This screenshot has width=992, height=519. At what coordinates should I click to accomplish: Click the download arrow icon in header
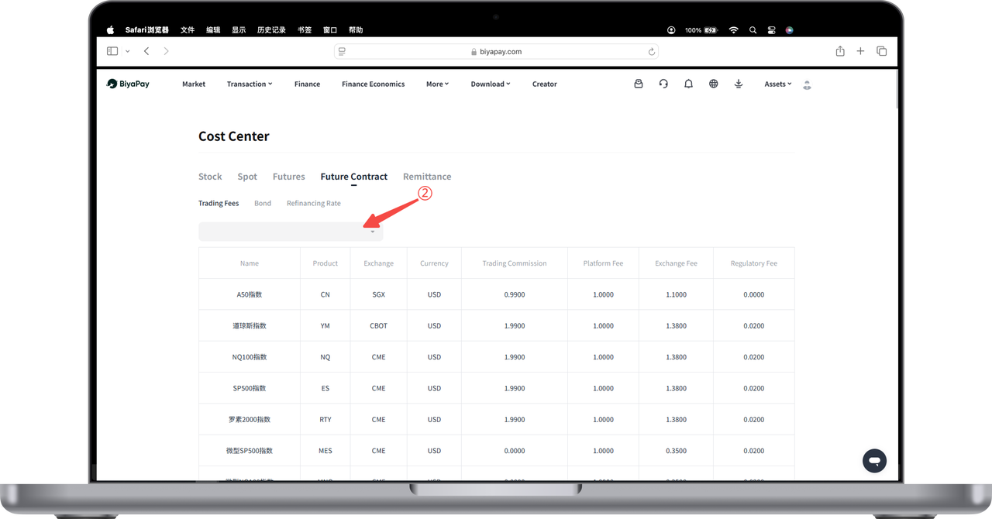pos(738,84)
